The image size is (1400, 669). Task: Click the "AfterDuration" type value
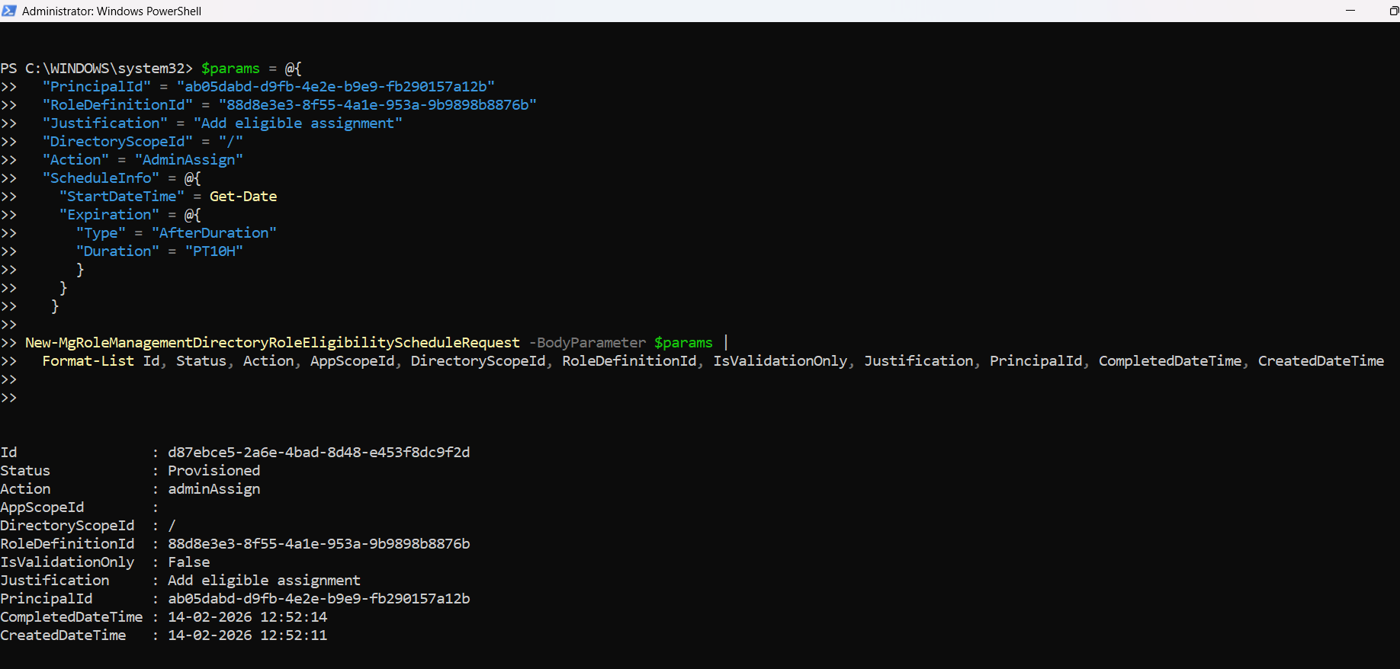pyautogui.click(x=214, y=233)
